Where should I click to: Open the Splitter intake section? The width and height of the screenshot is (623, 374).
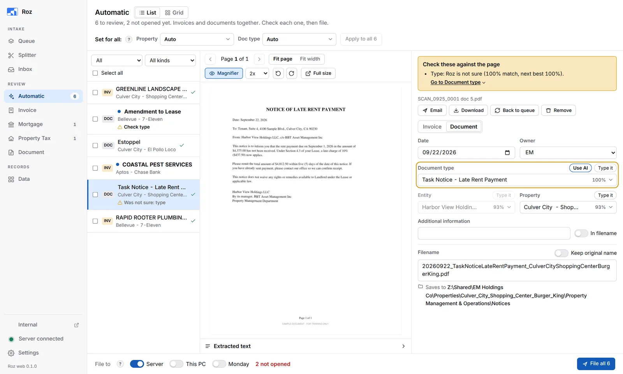coord(27,55)
